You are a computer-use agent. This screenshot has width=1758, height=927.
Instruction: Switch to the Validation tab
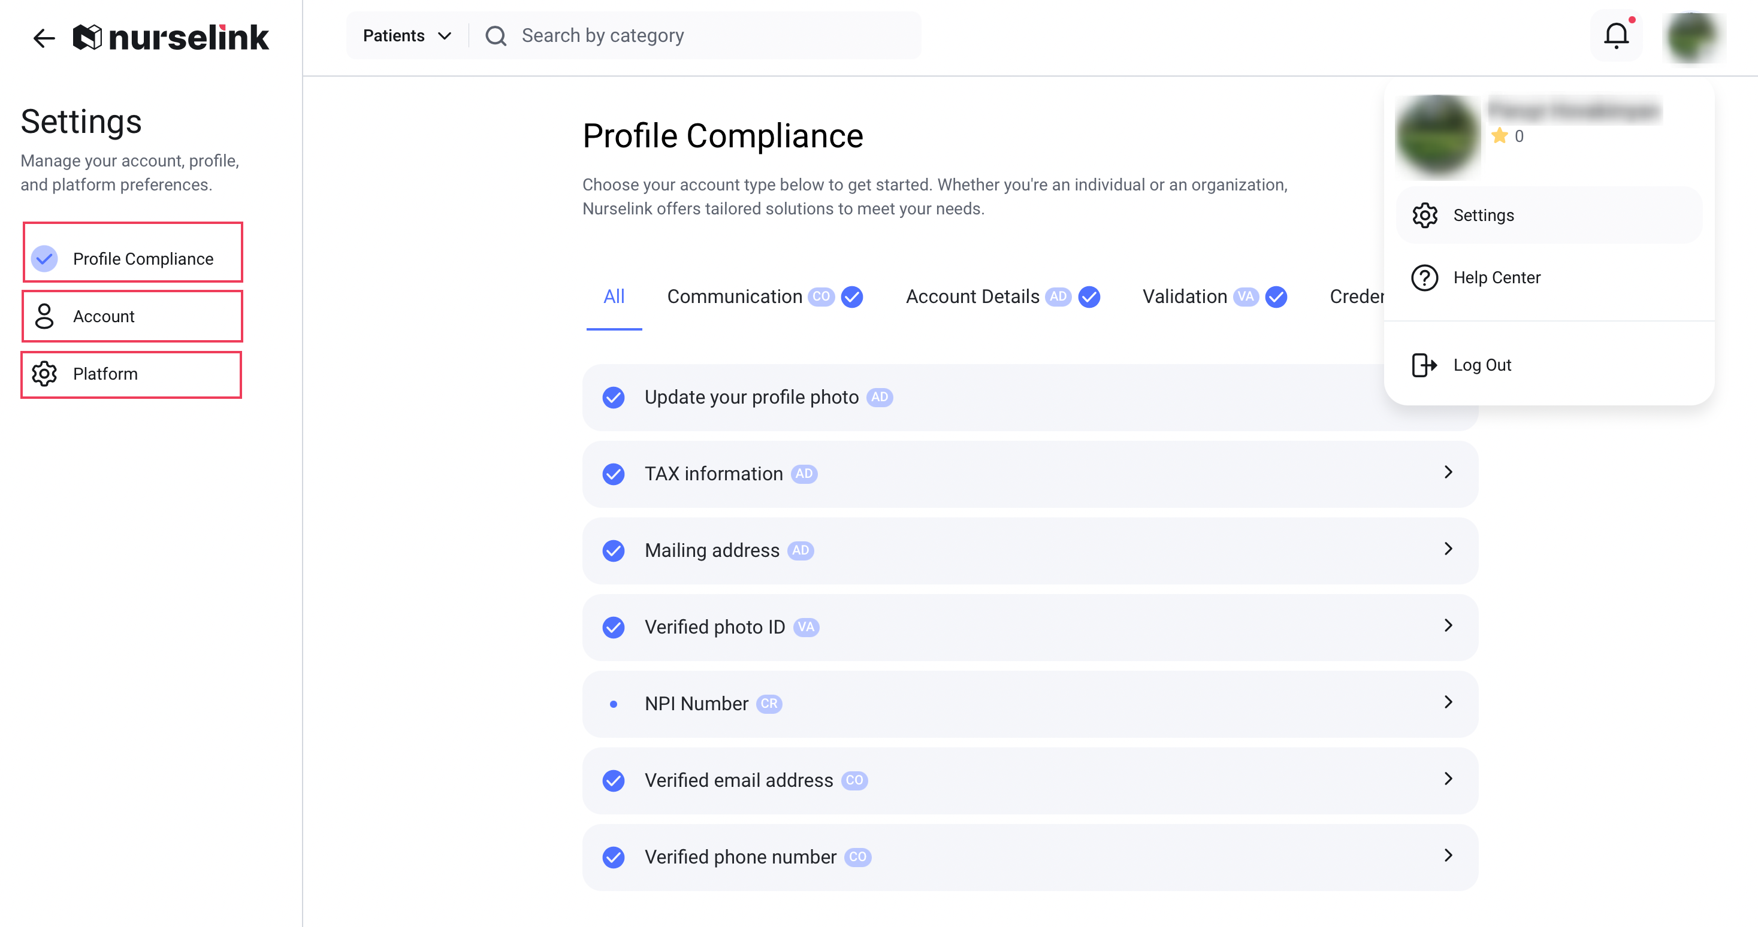click(x=1185, y=296)
